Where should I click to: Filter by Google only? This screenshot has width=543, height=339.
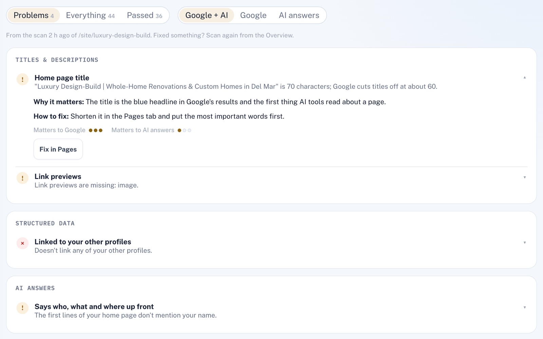(253, 15)
